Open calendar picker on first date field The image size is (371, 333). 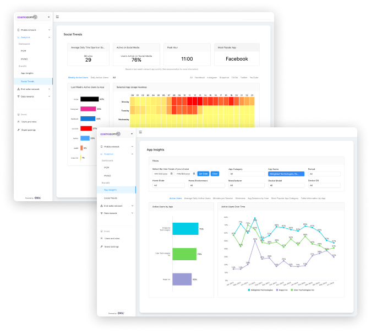[172, 174]
